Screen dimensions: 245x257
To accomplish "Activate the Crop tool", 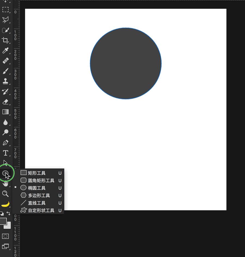I will (5, 40).
